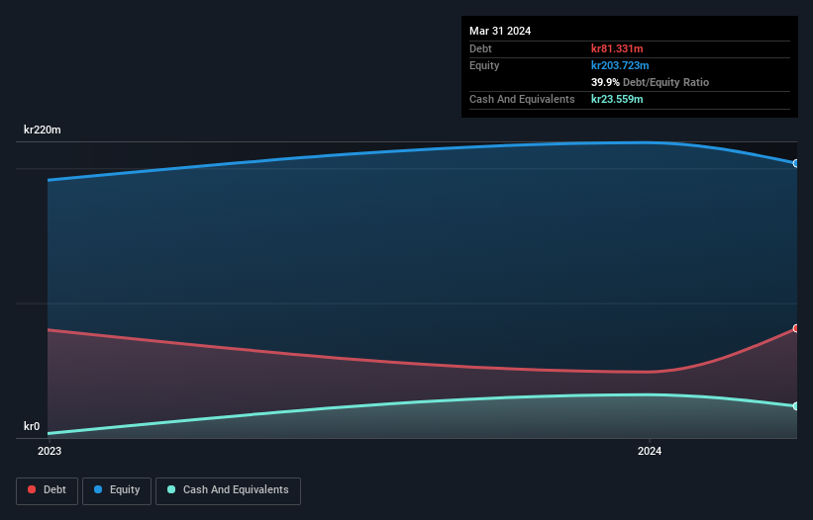The width and height of the screenshot is (813, 520).
Task: Toggle Cash And Equivalents legend button
Action: click(x=228, y=490)
